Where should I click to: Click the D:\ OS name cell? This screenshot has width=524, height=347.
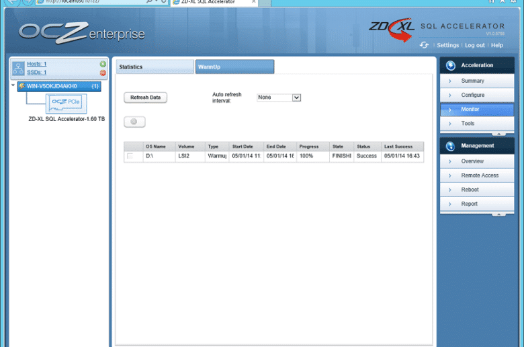coord(159,156)
